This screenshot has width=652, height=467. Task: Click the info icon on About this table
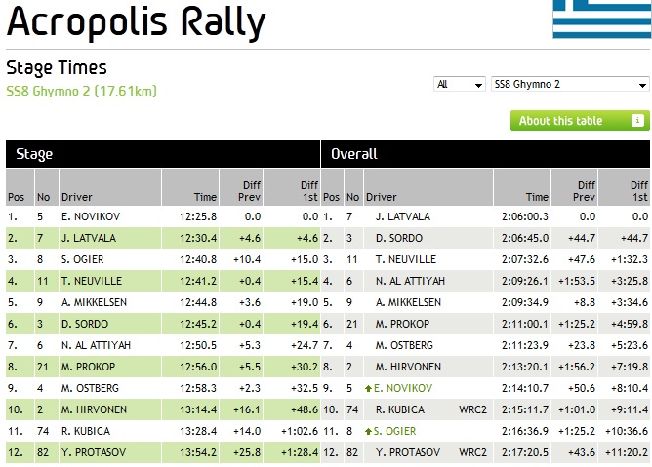pos(637,121)
